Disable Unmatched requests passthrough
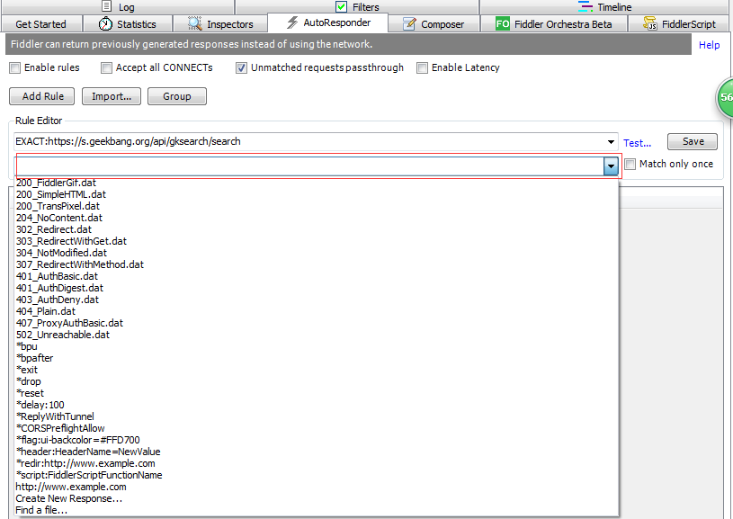The image size is (733, 519). pyautogui.click(x=241, y=67)
